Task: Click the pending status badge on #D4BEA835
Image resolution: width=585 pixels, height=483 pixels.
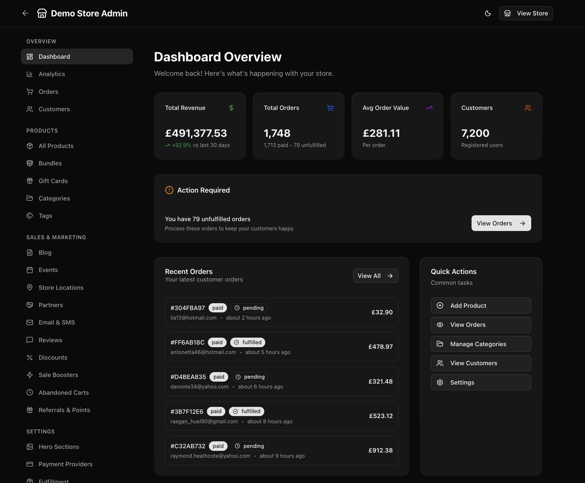Action: tap(250, 377)
